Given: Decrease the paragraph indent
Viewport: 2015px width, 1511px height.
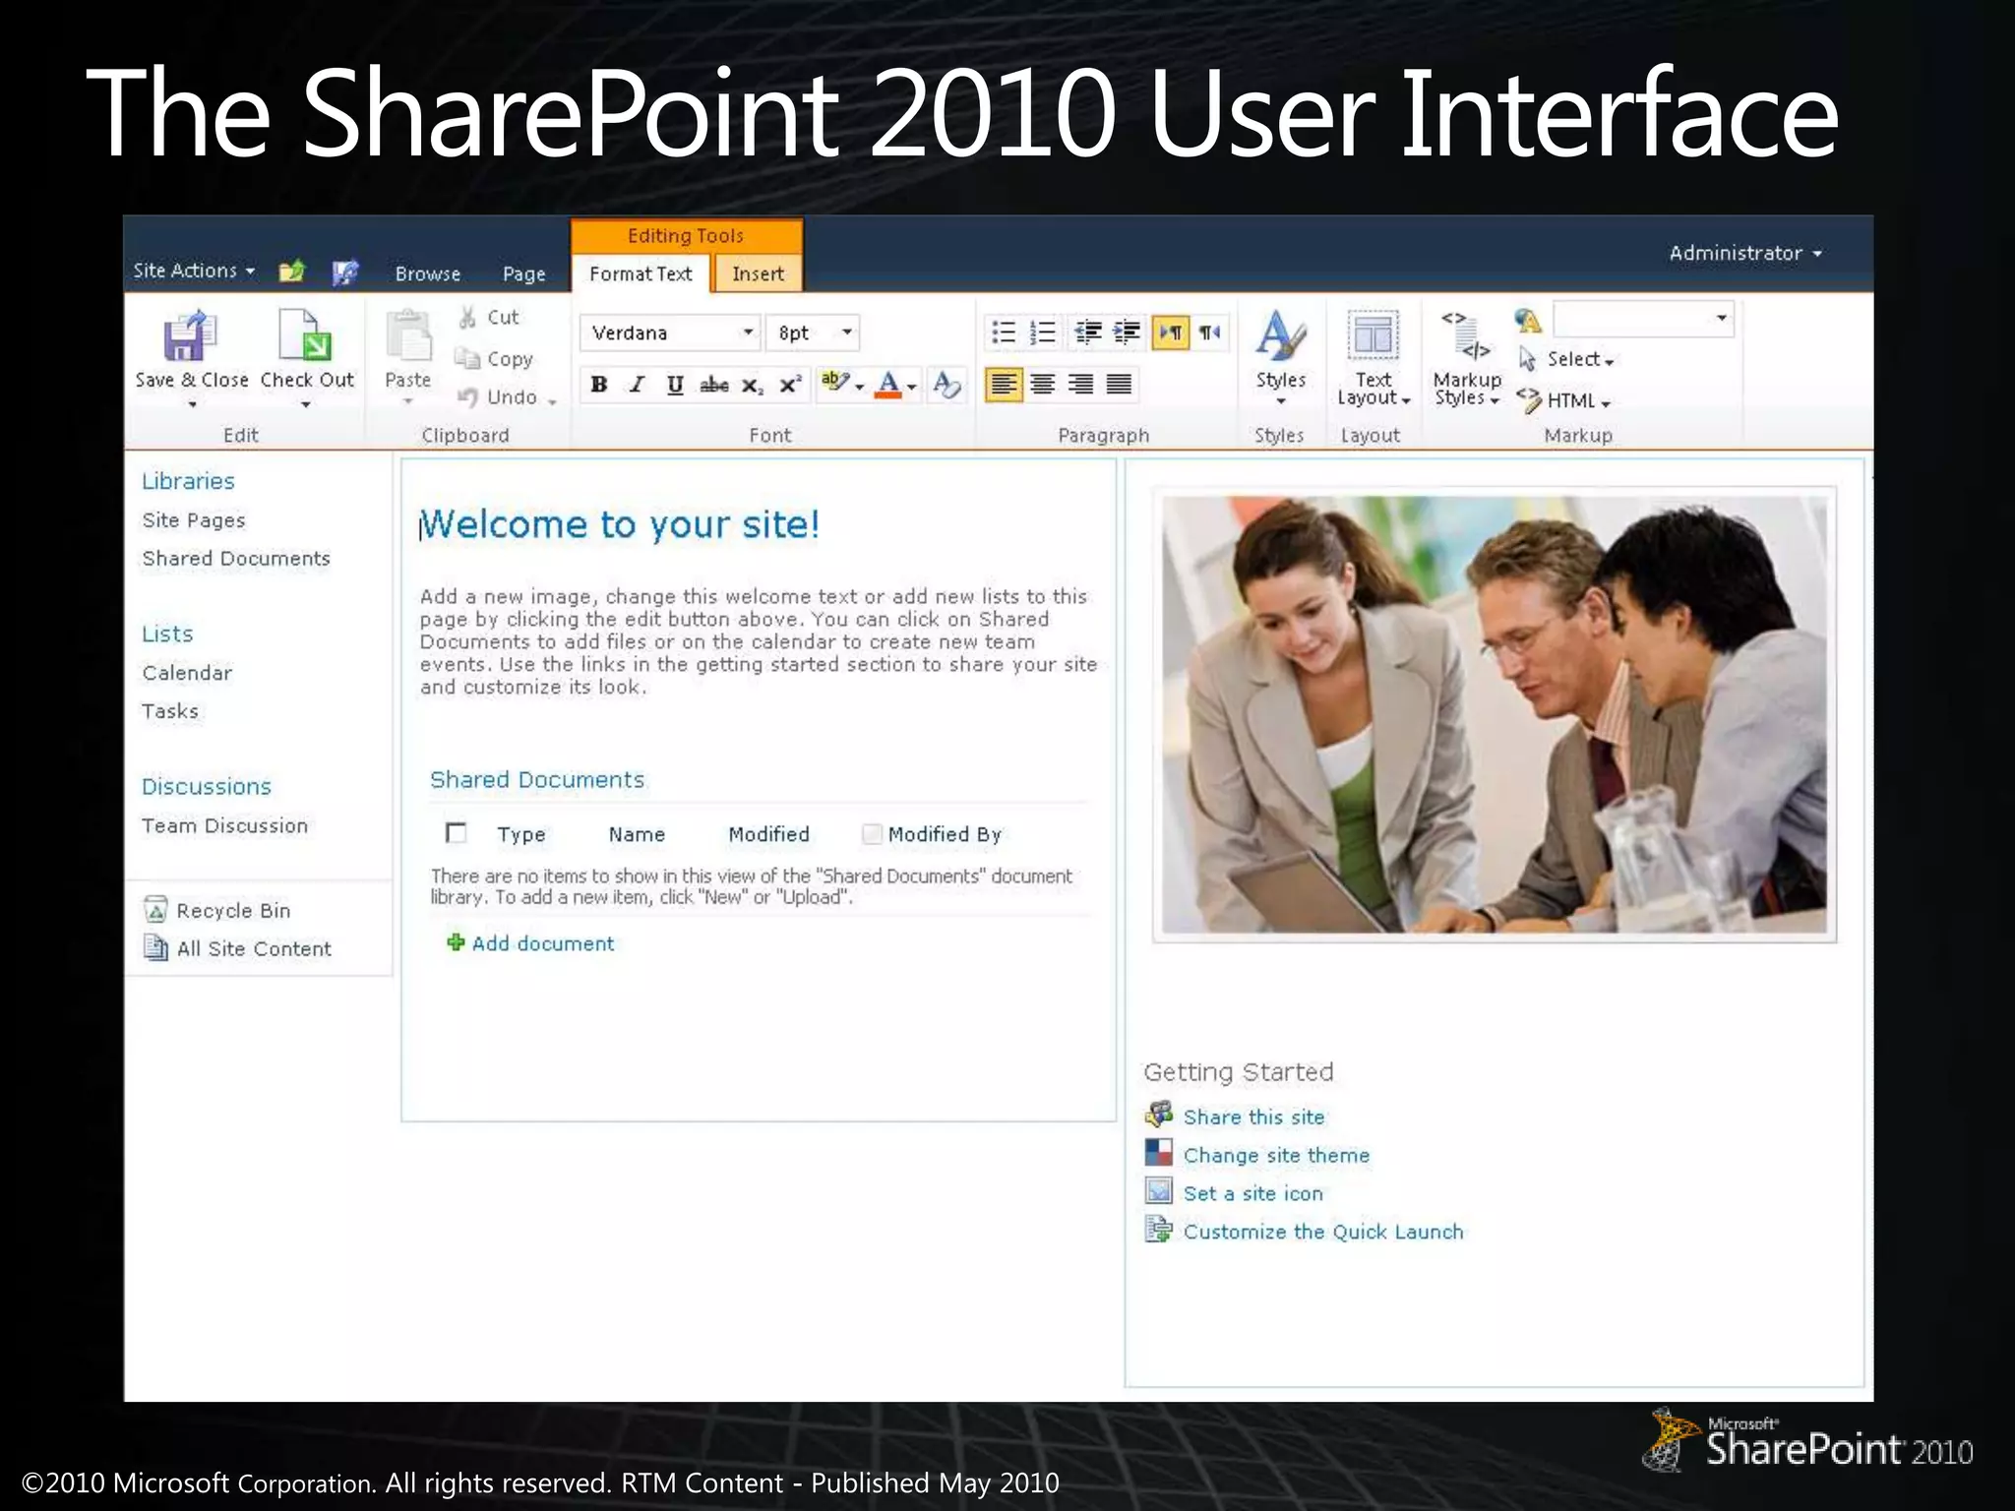Looking at the screenshot, I should [1087, 332].
